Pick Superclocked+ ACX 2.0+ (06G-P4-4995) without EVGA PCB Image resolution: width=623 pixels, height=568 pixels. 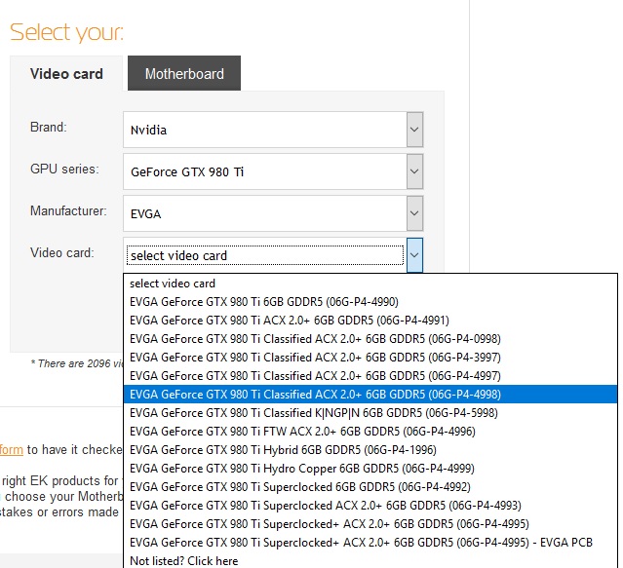click(x=370, y=524)
